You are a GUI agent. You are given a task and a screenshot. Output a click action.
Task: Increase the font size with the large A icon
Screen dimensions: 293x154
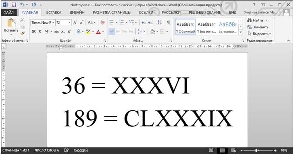[x=75, y=23]
